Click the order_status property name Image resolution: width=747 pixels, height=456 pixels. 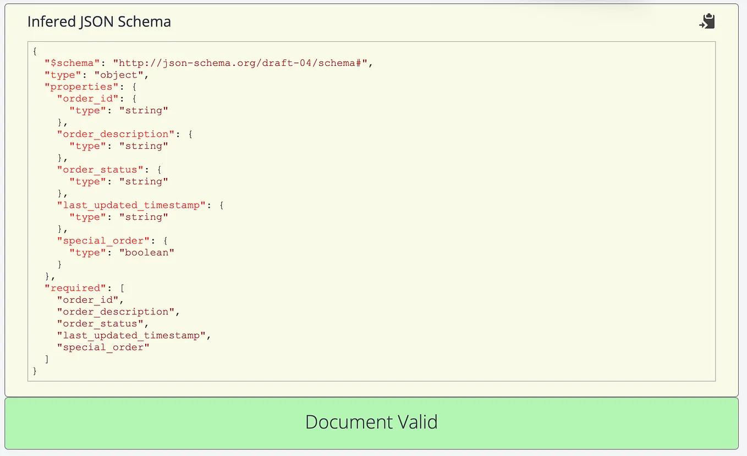pyautogui.click(x=101, y=169)
